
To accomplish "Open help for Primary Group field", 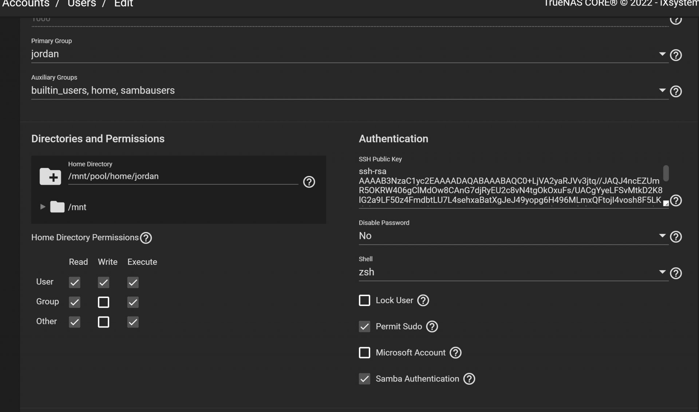I will point(676,55).
